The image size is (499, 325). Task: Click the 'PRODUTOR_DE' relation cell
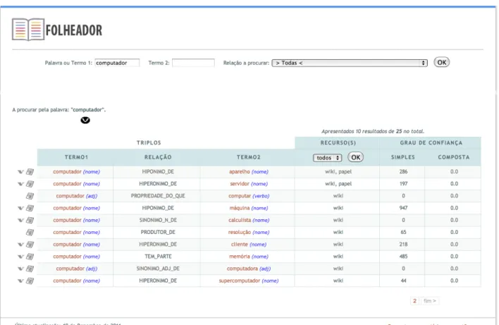[x=158, y=232]
